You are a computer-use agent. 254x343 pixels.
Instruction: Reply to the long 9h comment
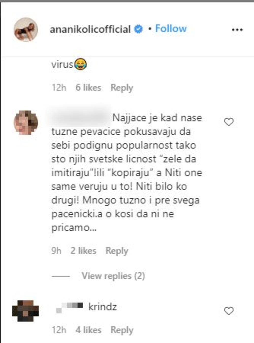pyautogui.click(x=117, y=251)
